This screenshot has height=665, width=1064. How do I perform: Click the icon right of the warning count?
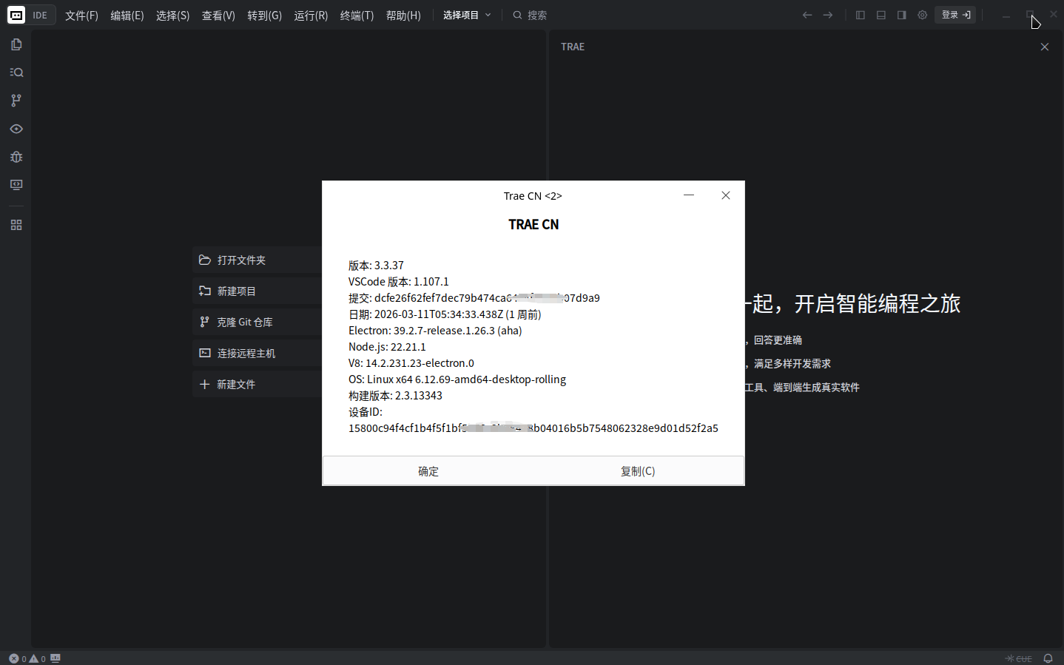(x=55, y=658)
